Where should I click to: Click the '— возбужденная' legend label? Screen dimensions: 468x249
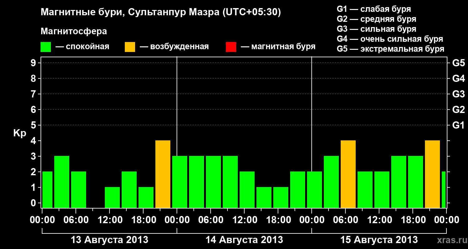(x=174, y=47)
